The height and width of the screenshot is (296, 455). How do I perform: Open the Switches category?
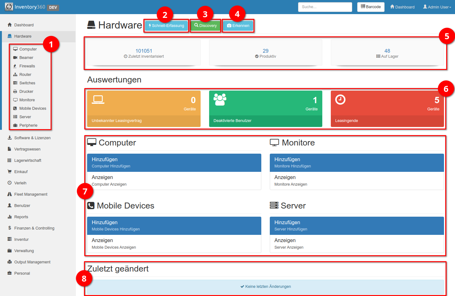[x=26, y=83]
